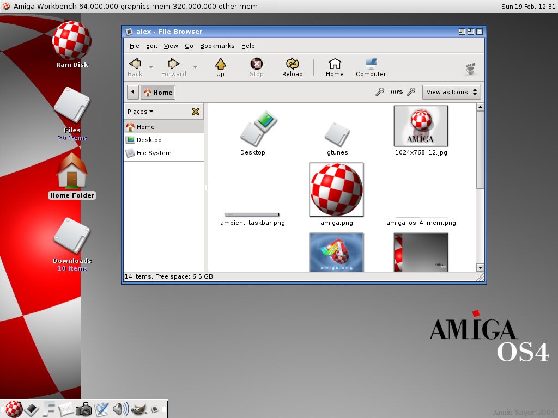The height and width of the screenshot is (418, 558).
Task: Click the 100% zoom level label
Action: click(395, 92)
